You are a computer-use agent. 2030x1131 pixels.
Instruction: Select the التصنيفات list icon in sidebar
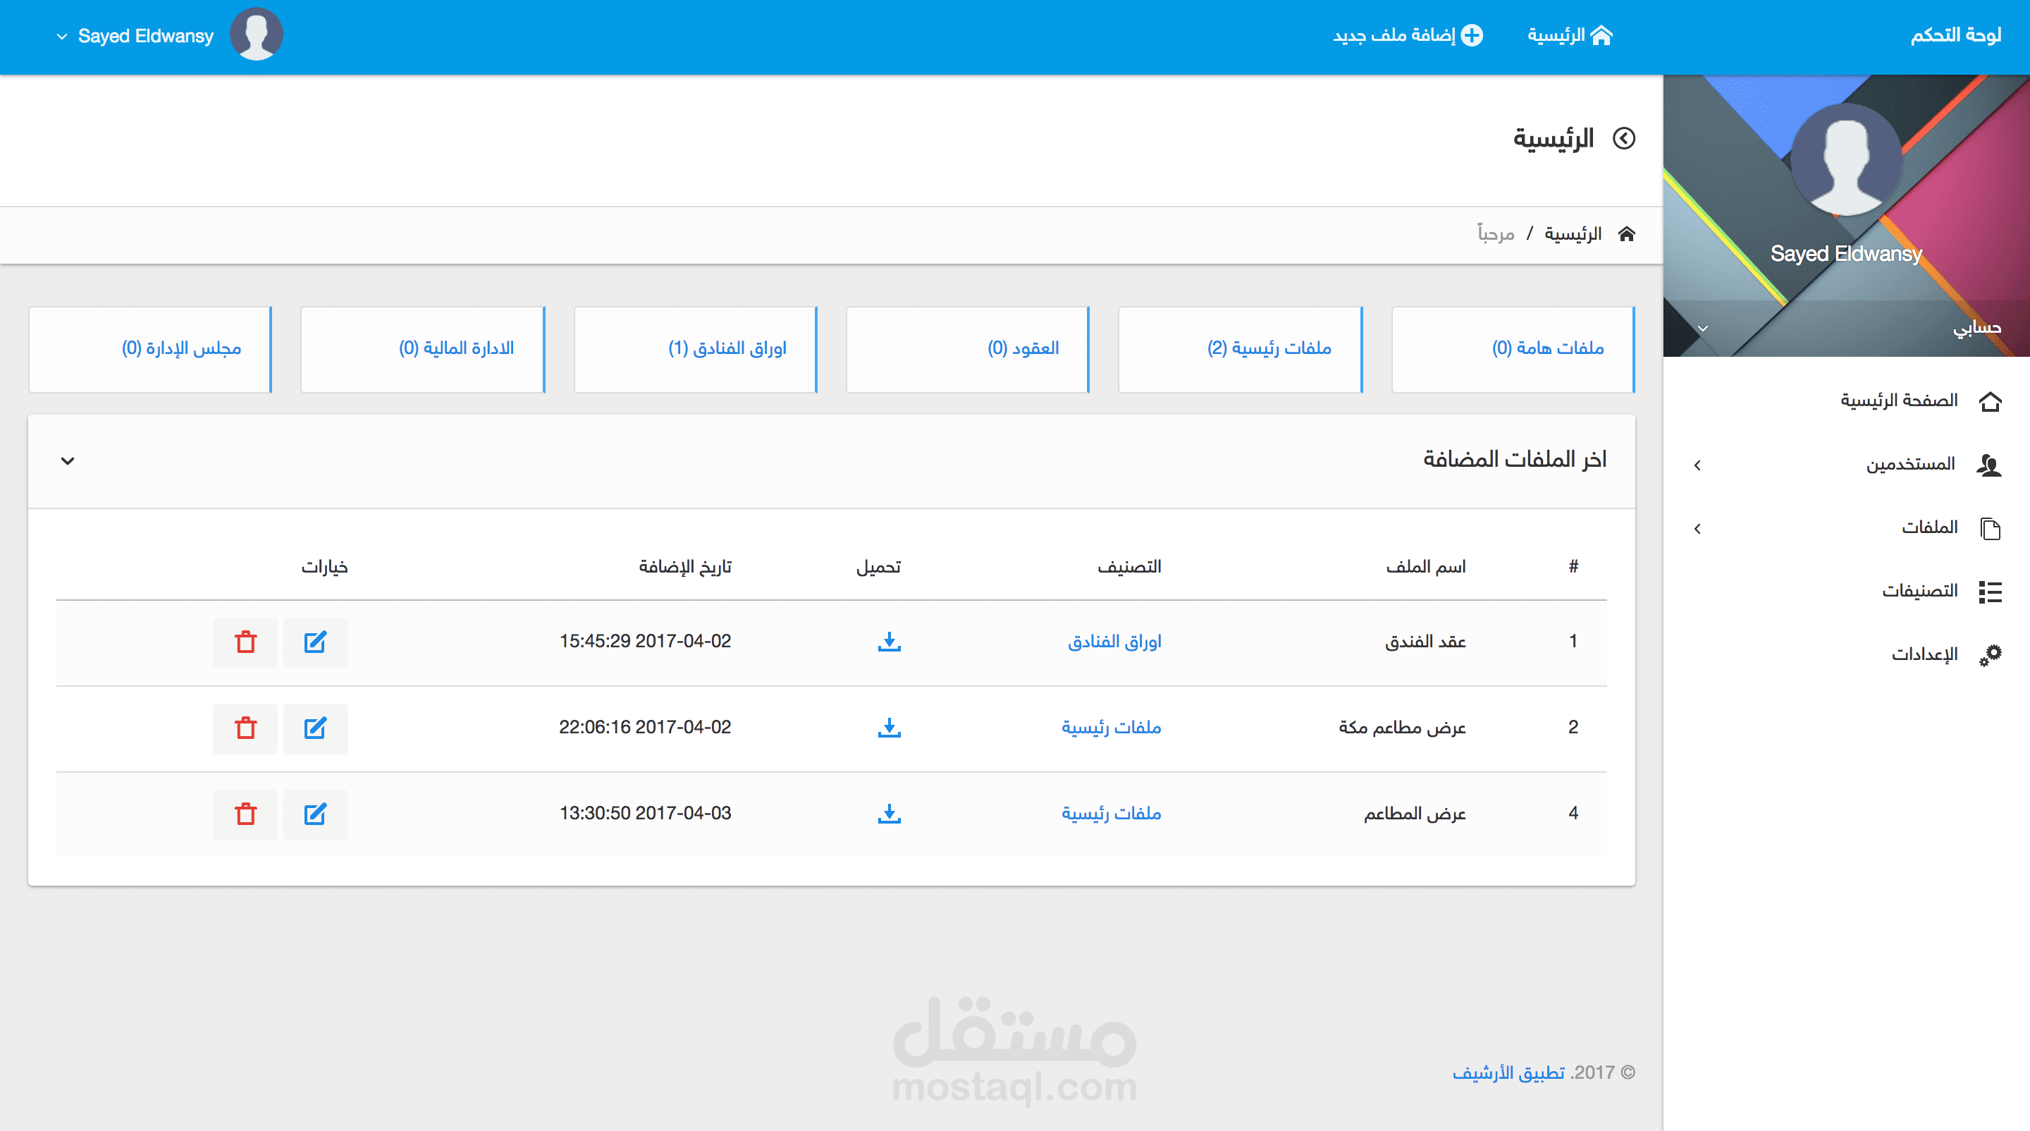(1992, 591)
